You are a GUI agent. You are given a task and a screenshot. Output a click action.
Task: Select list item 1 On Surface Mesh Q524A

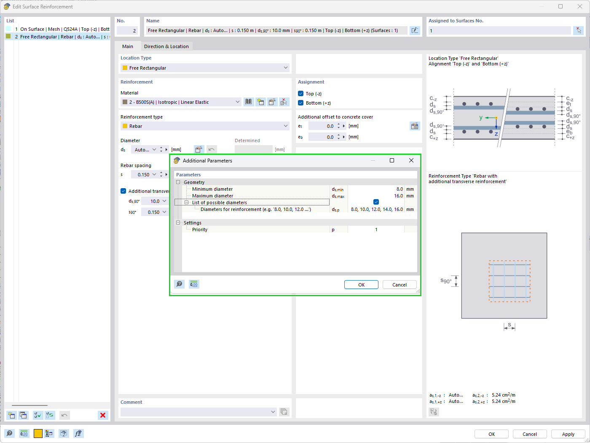coord(57,29)
